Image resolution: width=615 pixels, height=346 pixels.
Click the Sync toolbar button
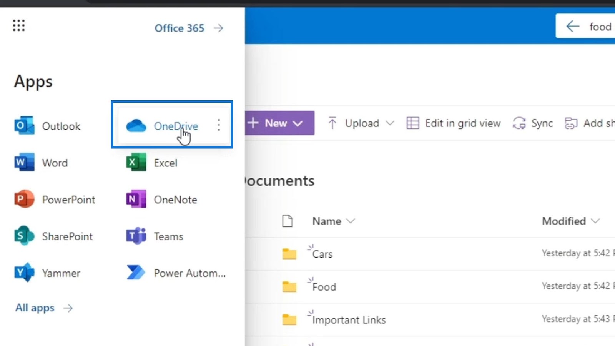[x=533, y=123]
